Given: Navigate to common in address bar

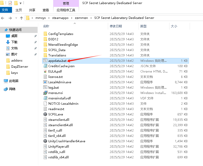Looking at the screenshot, I should point(82,18).
